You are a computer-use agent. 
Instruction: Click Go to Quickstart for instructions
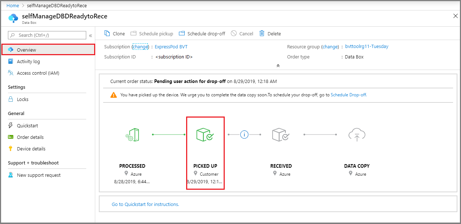point(145,204)
